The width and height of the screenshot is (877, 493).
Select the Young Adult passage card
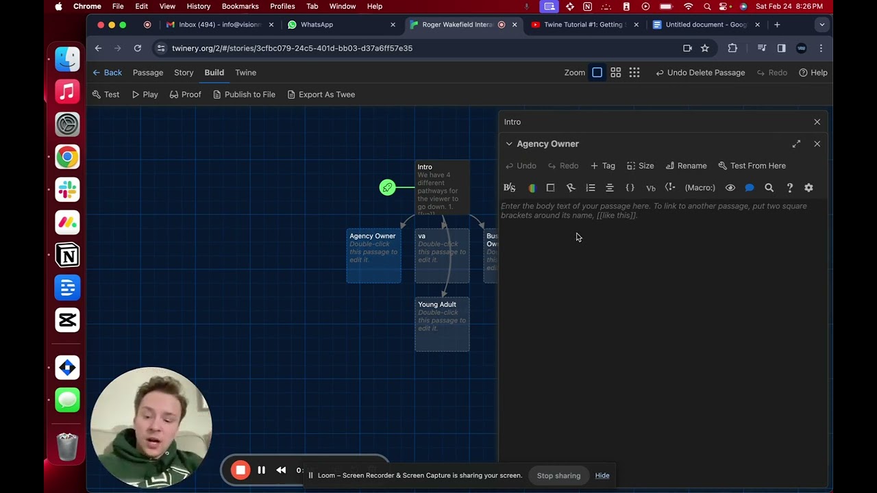pyautogui.click(x=442, y=325)
